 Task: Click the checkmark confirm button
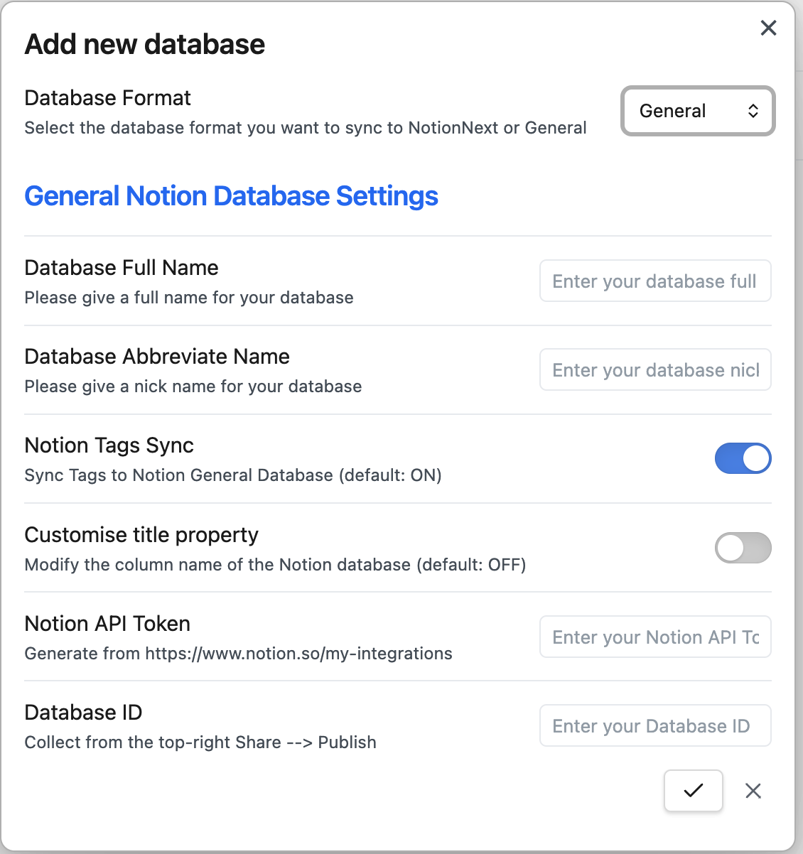(693, 790)
